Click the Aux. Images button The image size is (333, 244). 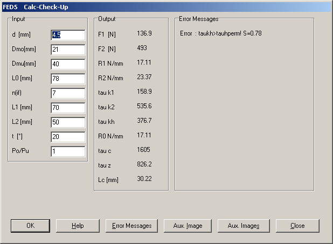point(243,226)
